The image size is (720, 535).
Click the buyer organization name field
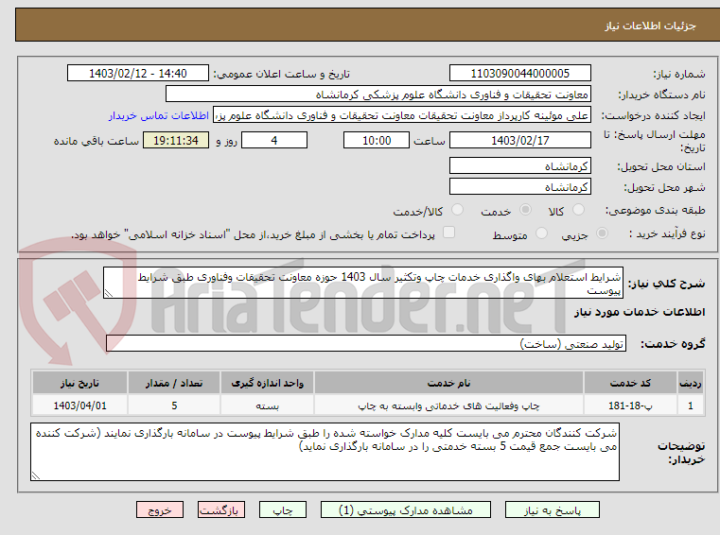pos(378,95)
